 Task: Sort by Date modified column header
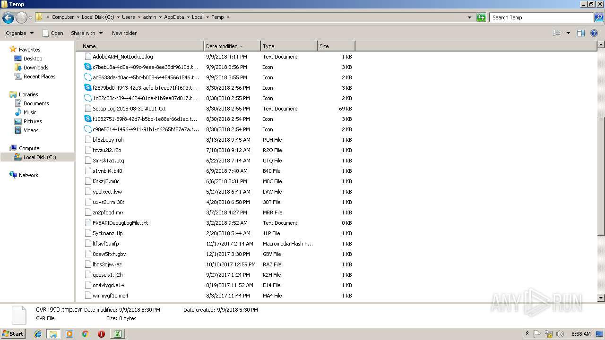coord(232,46)
